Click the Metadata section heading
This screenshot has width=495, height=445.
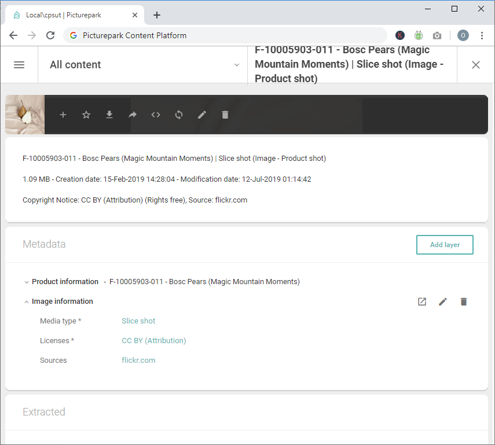pyautogui.click(x=44, y=244)
